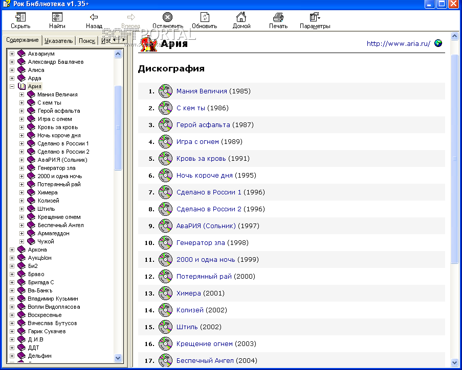Click the book icon of Аркона in tree
This screenshot has height=370, width=462.
(x=21, y=250)
